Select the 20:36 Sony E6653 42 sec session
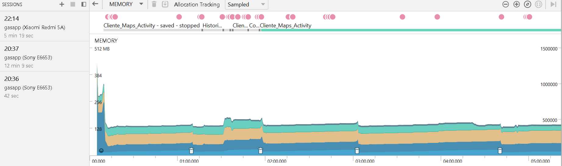This screenshot has width=562, height=166. (x=44, y=87)
